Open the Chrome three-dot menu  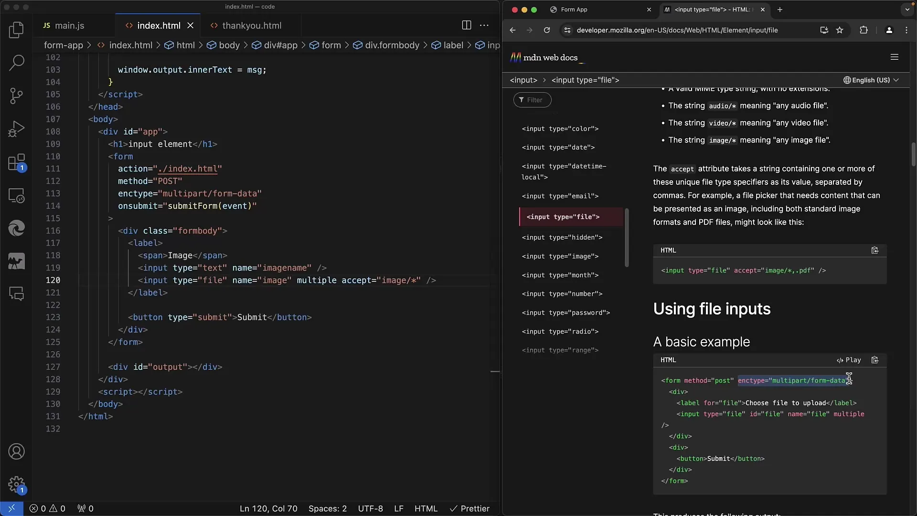click(906, 30)
